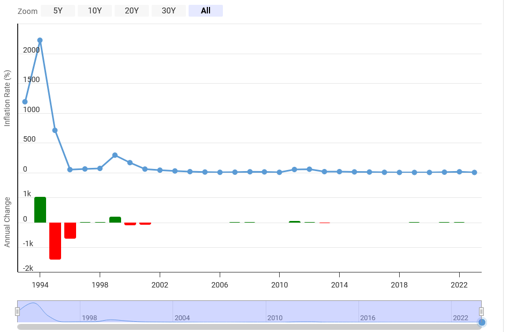This screenshot has height=332, width=509.
Task: Click the right navigator range handle
Action: click(x=481, y=312)
